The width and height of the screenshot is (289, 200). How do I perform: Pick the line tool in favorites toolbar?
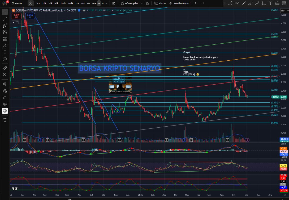(x=244, y=3)
